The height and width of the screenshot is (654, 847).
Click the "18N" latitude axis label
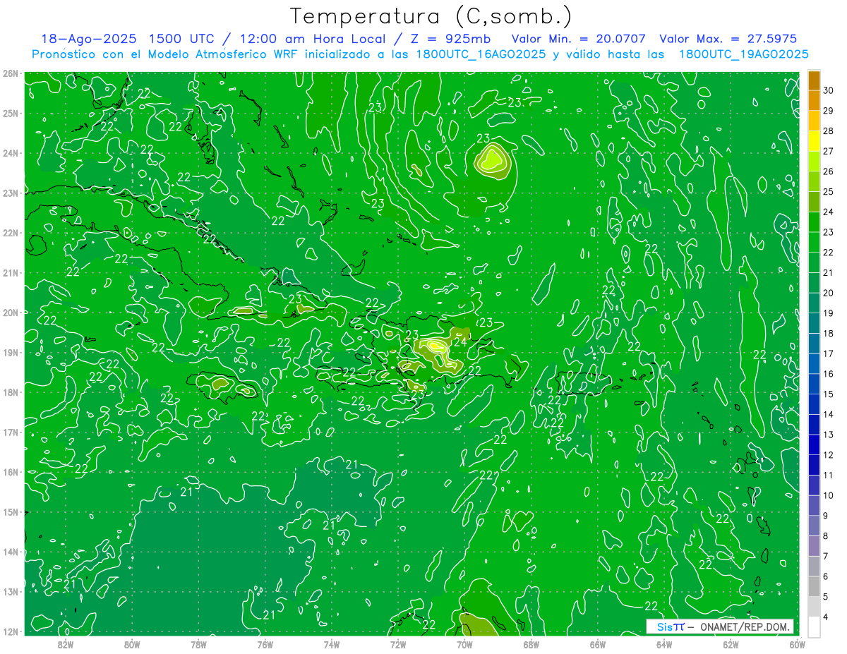[11, 392]
